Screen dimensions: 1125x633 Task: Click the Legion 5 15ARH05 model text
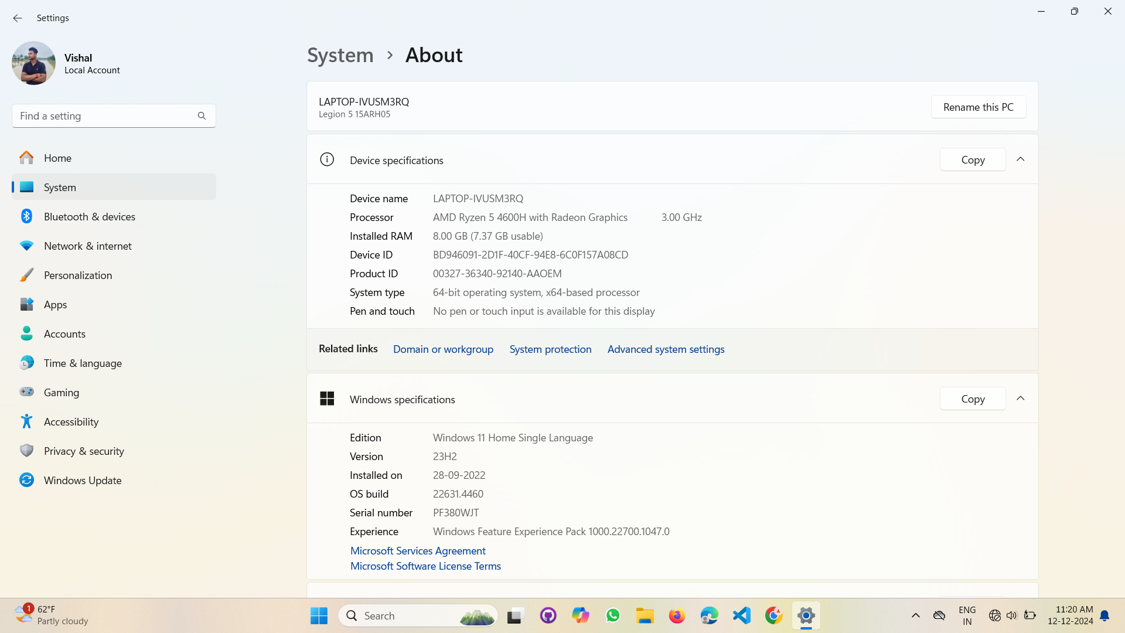tap(354, 114)
